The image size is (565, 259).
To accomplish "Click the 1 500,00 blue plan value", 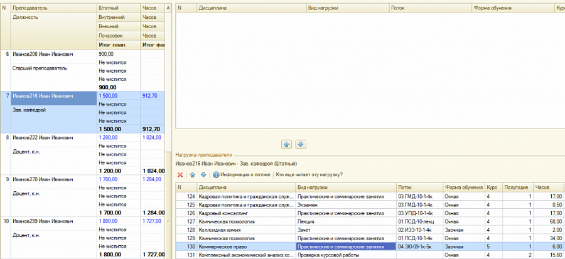I will (x=108, y=96).
